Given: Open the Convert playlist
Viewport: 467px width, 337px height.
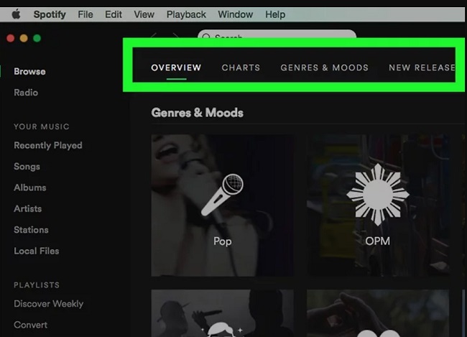Looking at the screenshot, I should coord(30,325).
